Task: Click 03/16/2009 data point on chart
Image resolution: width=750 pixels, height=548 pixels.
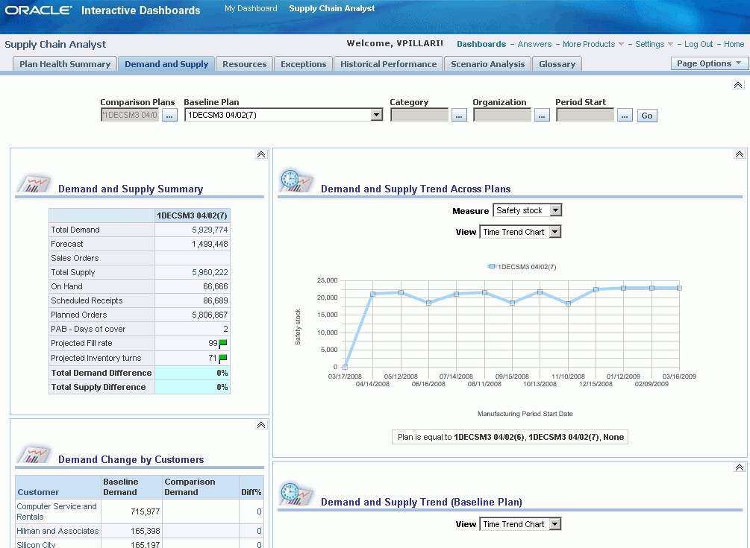Action: click(679, 288)
